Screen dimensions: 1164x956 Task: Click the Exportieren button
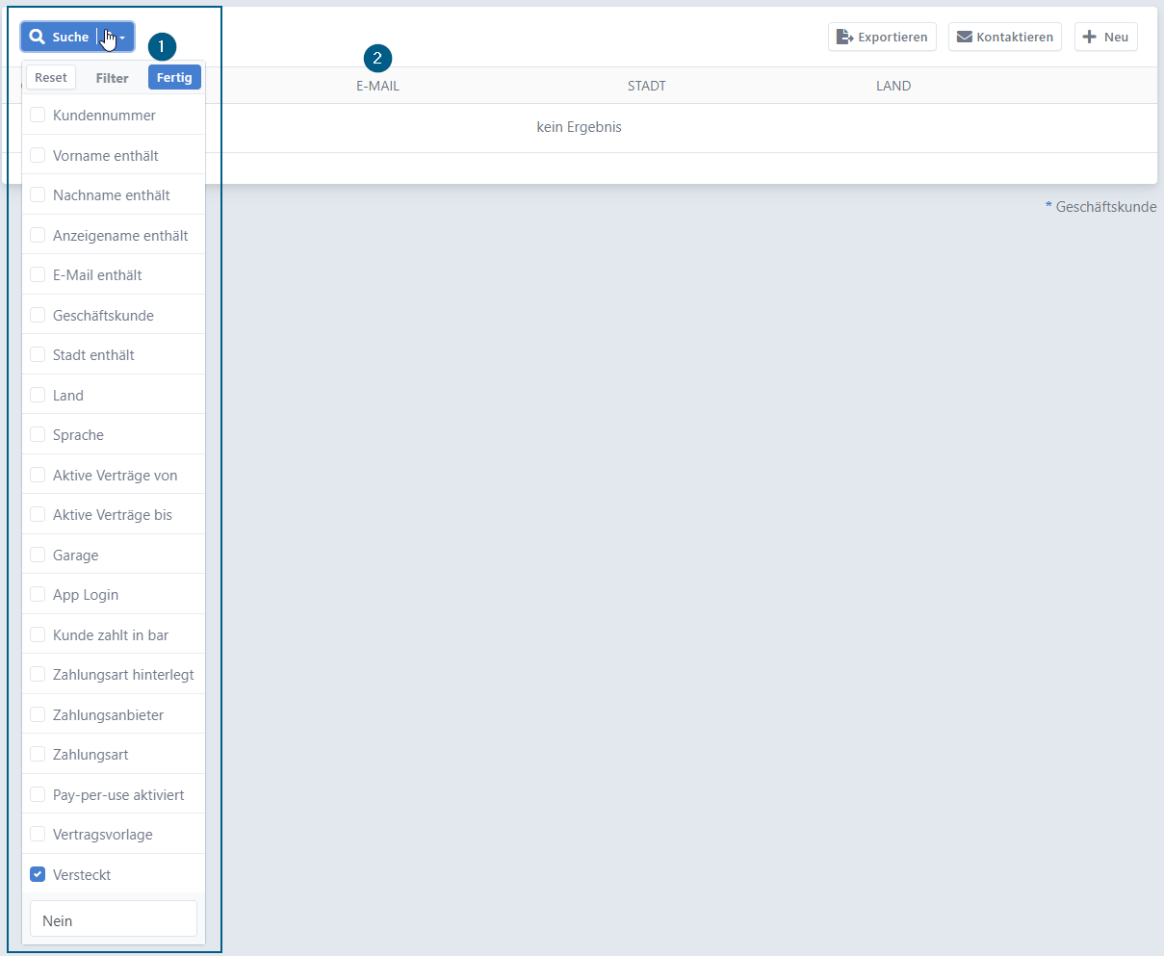pyautogui.click(x=882, y=37)
